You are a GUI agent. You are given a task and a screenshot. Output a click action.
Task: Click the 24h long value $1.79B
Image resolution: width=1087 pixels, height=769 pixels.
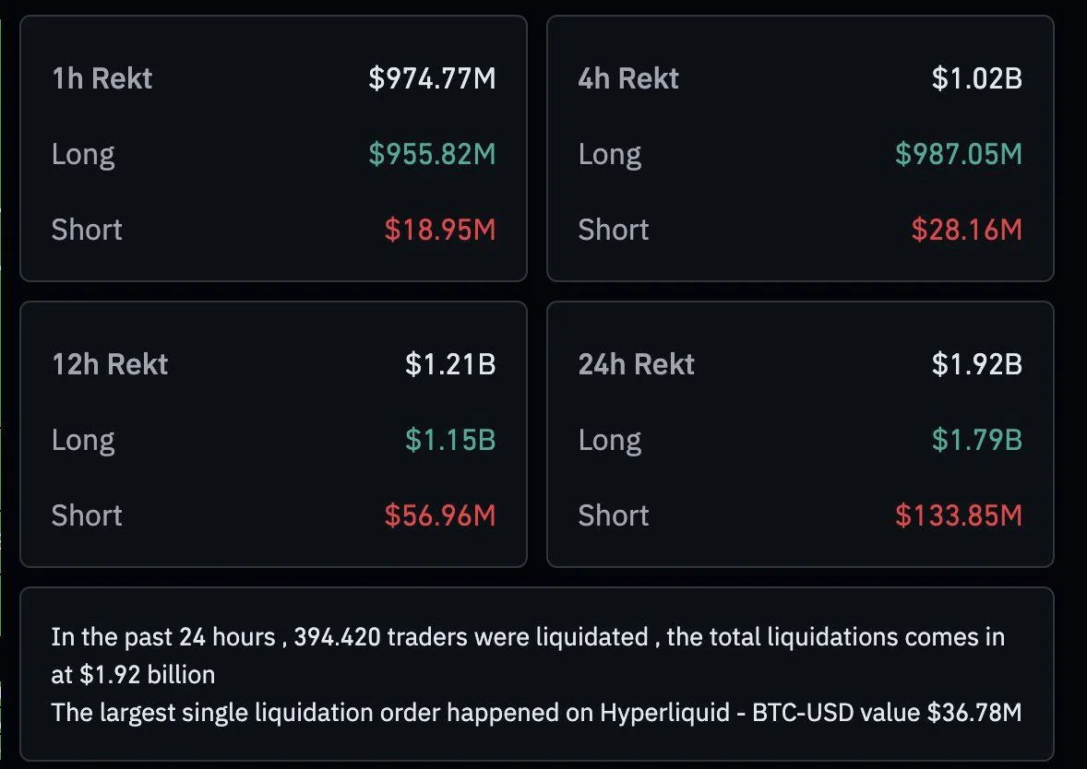(x=976, y=440)
